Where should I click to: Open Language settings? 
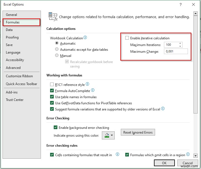tap(22, 52)
